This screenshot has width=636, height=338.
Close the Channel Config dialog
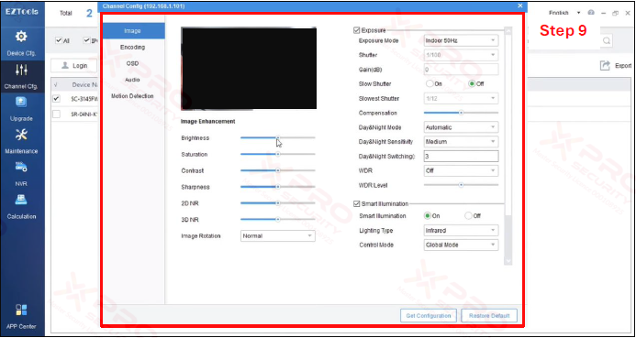pyautogui.click(x=520, y=5)
